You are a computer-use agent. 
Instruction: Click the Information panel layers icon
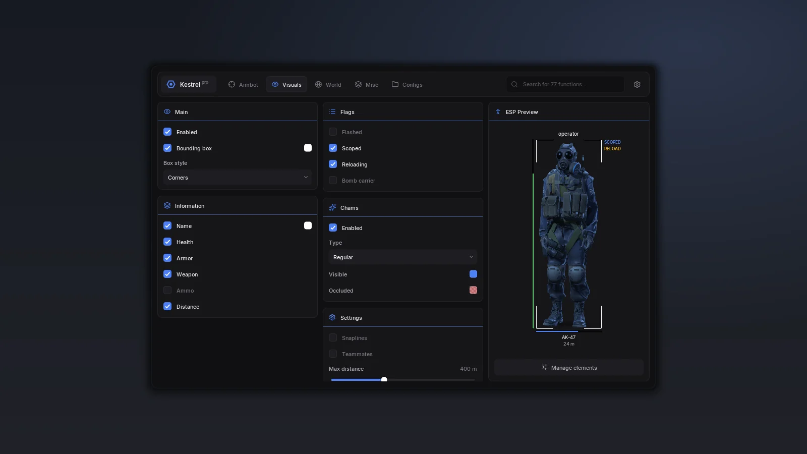pyautogui.click(x=167, y=205)
